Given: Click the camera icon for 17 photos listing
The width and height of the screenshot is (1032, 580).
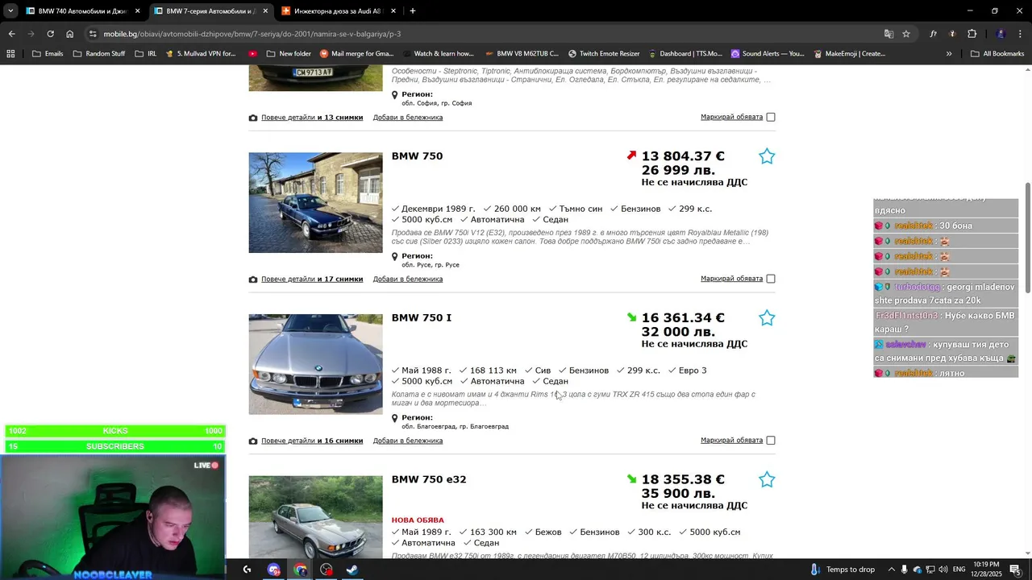Looking at the screenshot, I should (253, 280).
